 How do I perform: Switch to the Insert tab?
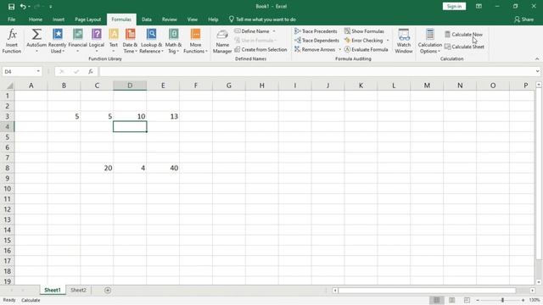(x=59, y=19)
